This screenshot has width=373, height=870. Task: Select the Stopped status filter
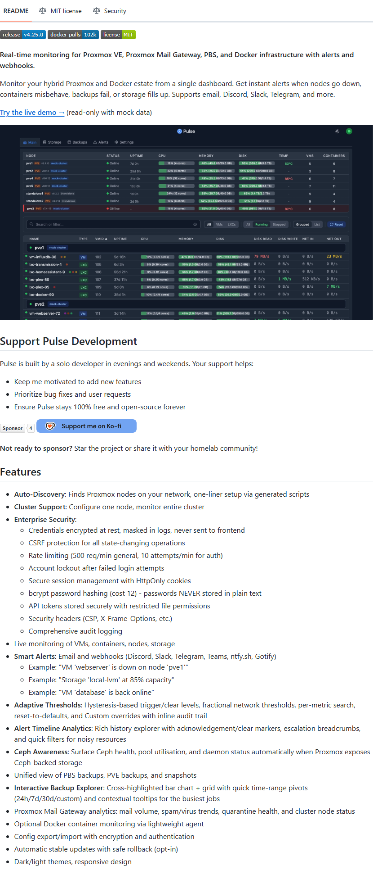[x=279, y=224]
